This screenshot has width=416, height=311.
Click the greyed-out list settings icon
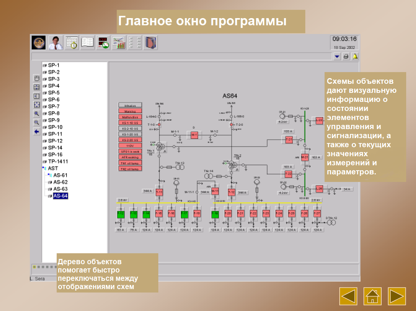135,42
